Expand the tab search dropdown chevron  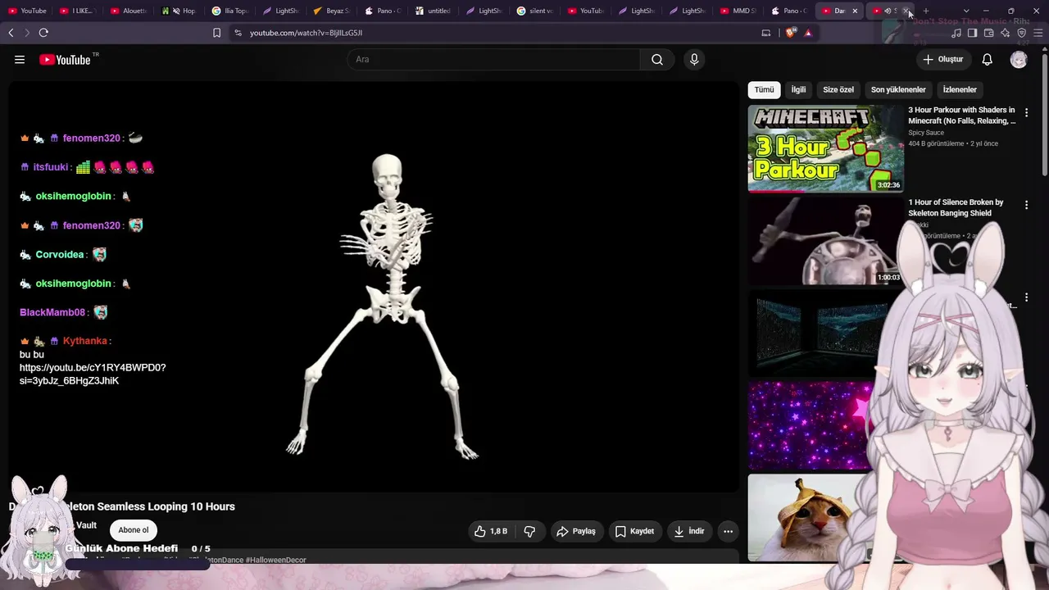pos(966,11)
